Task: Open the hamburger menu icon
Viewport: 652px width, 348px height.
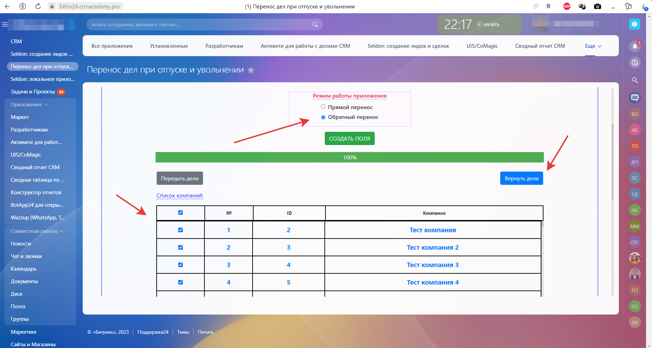Action: (5, 24)
